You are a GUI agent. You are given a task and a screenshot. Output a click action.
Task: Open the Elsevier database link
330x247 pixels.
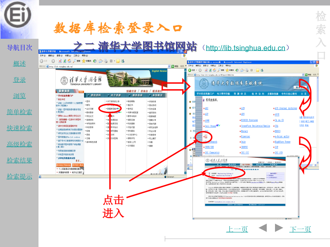click(x=245, y=136)
